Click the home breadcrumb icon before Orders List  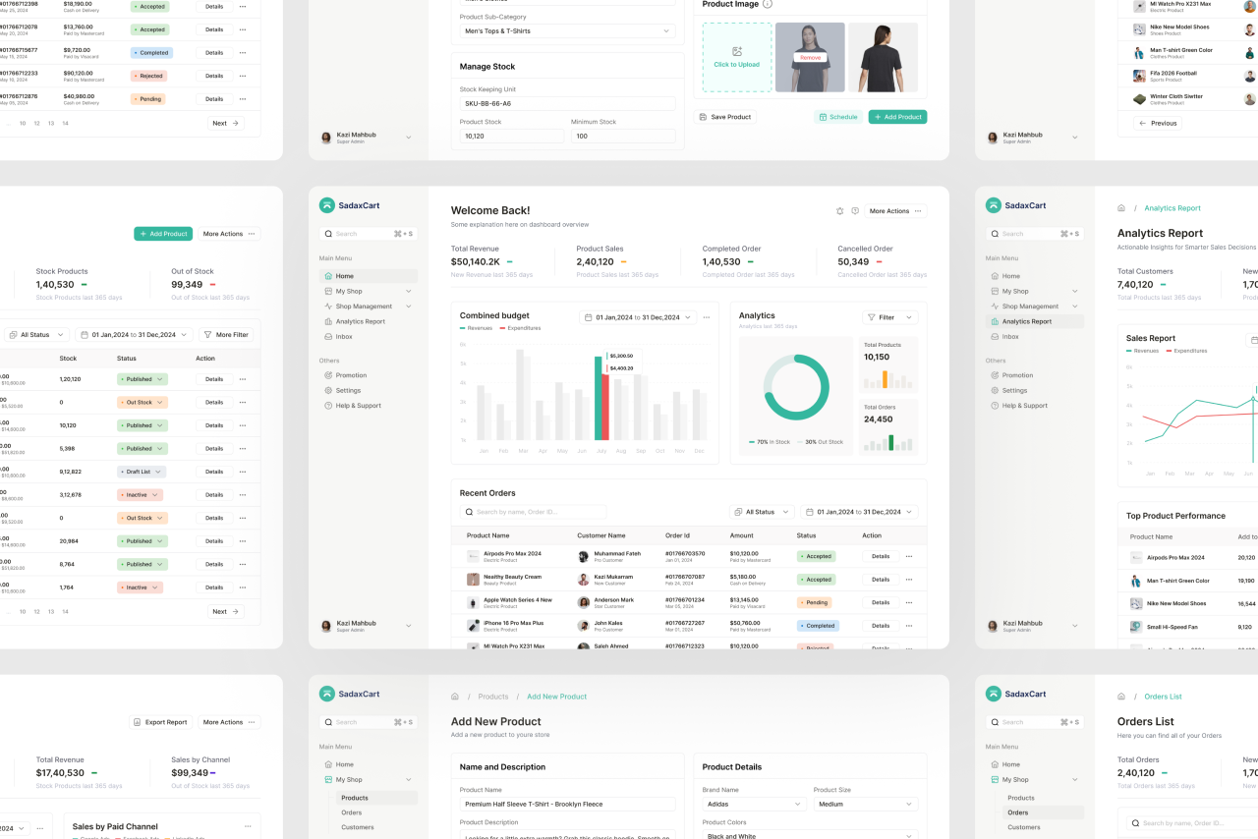[1121, 697]
